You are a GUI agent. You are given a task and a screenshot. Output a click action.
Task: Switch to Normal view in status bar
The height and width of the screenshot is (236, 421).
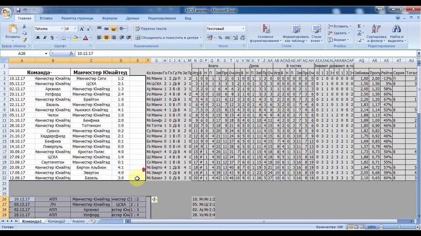[351, 227]
